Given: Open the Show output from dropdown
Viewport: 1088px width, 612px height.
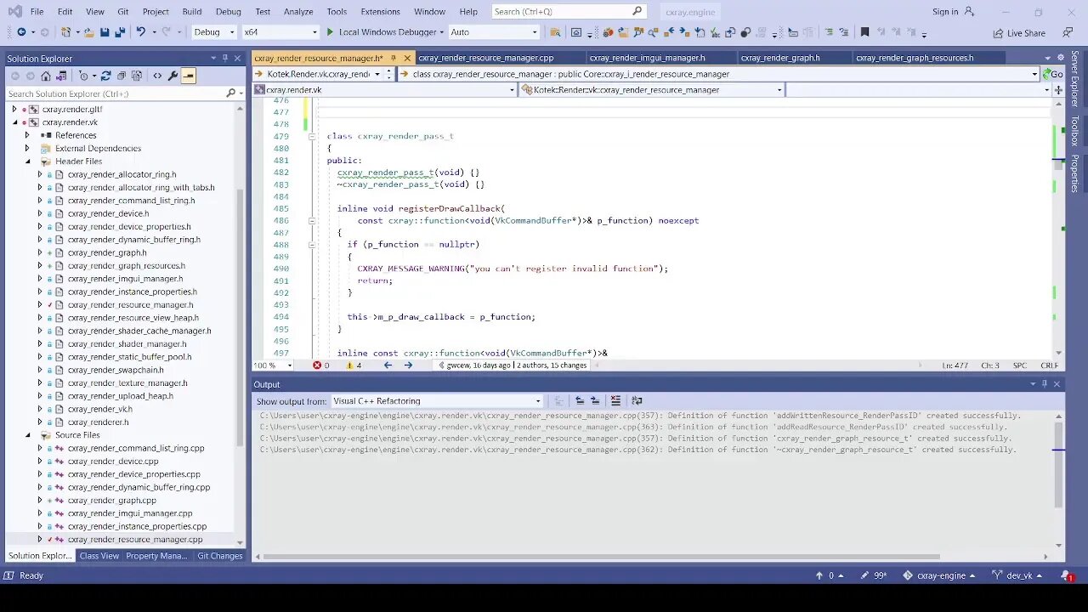Looking at the screenshot, I should click(x=437, y=400).
